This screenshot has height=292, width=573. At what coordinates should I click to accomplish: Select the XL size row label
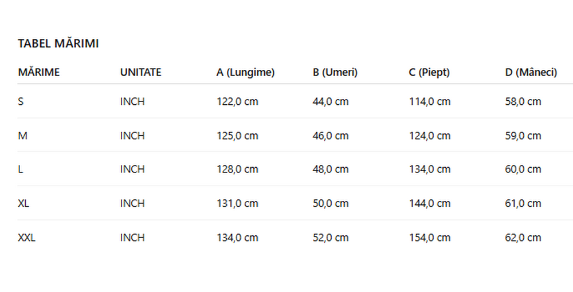click(23, 203)
